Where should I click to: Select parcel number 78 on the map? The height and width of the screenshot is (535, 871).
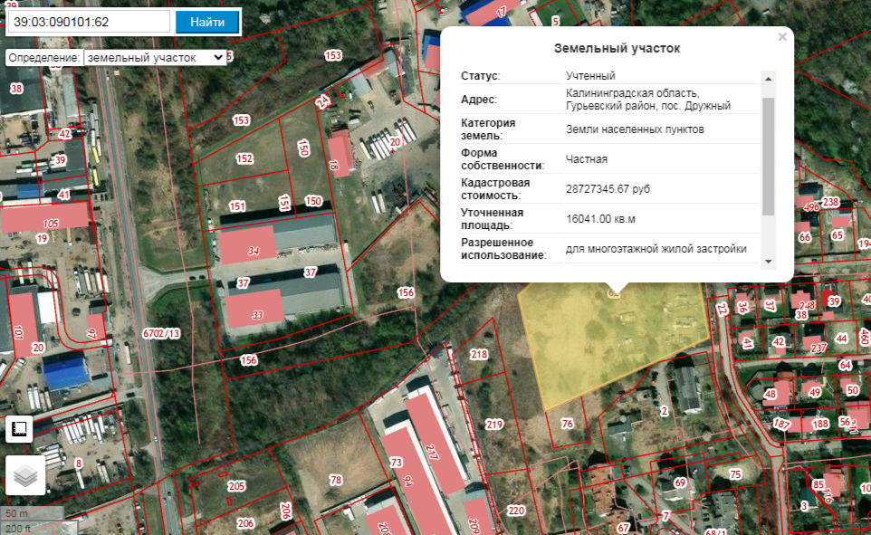[x=335, y=480]
